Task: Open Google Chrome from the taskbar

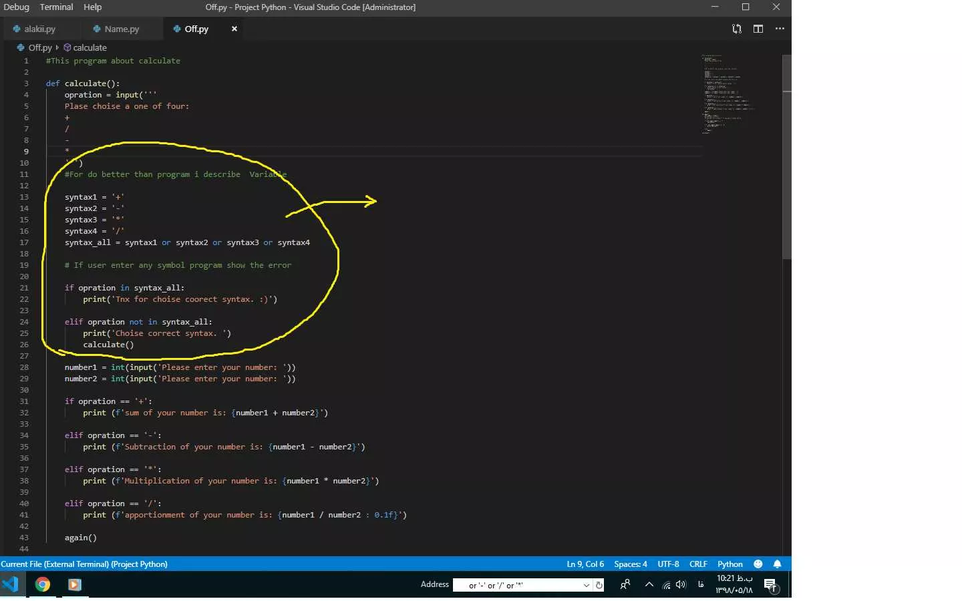Action: [43, 585]
